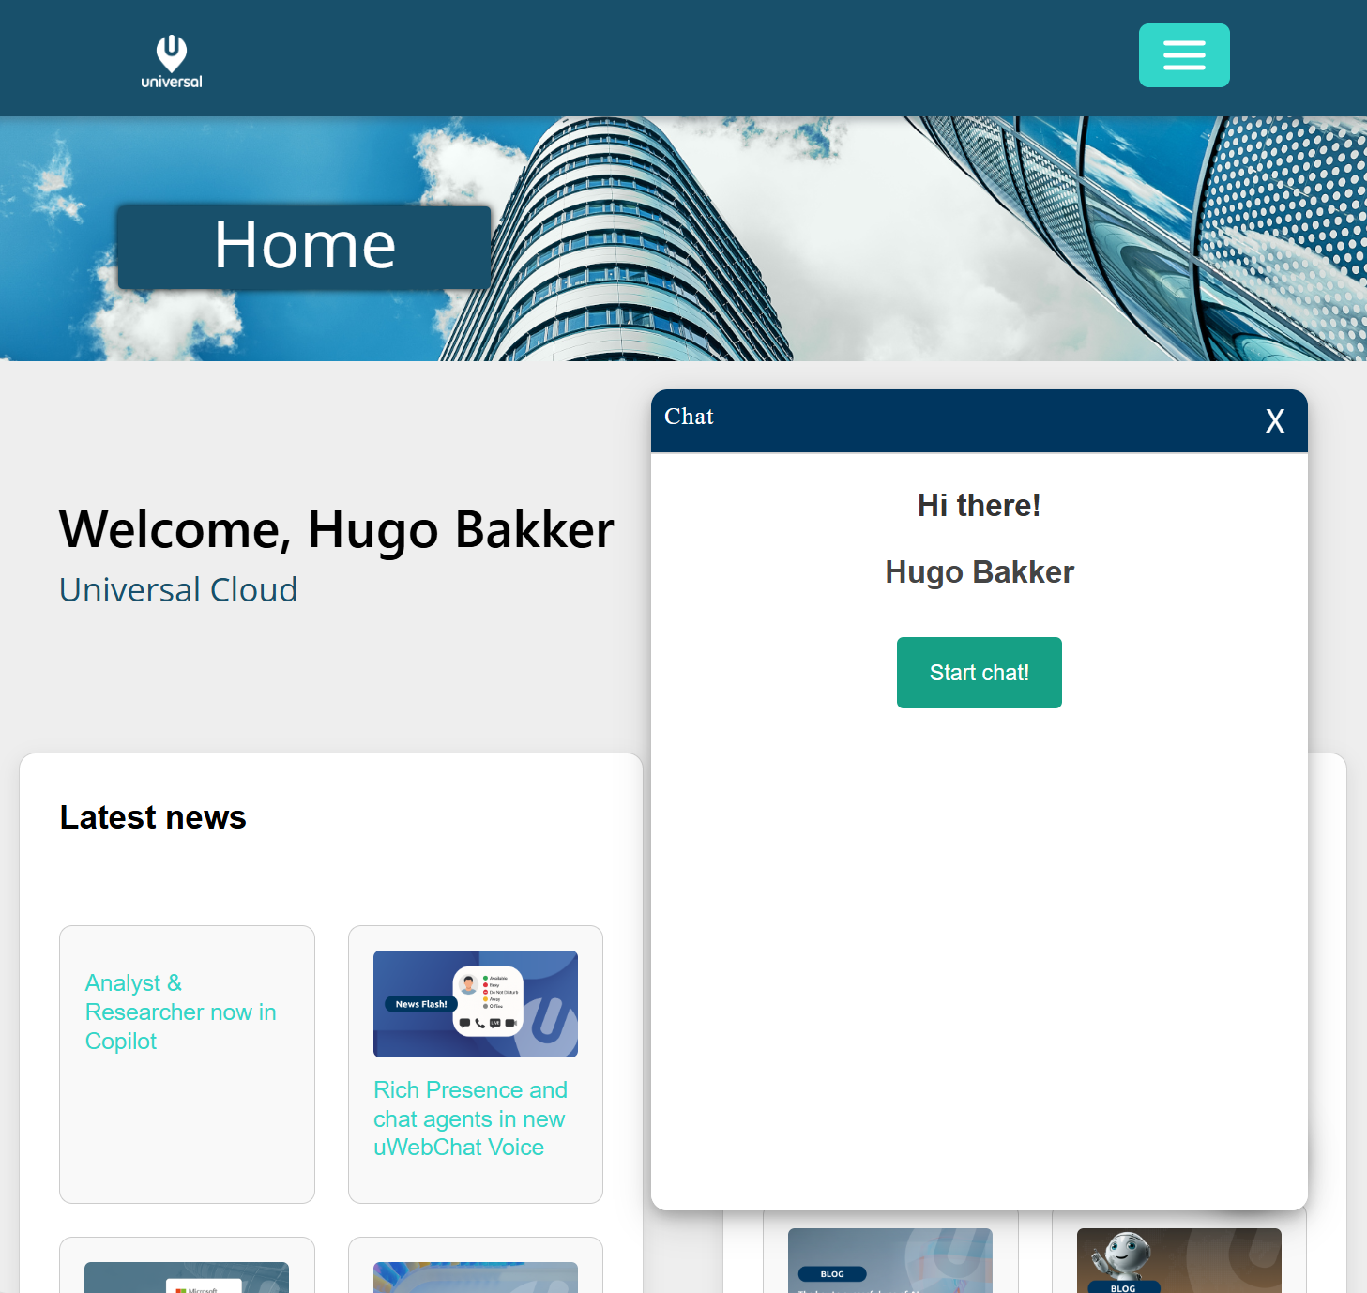Click the Universal Cloud subtitle text
Image resolution: width=1367 pixels, height=1293 pixels.
pos(178,590)
